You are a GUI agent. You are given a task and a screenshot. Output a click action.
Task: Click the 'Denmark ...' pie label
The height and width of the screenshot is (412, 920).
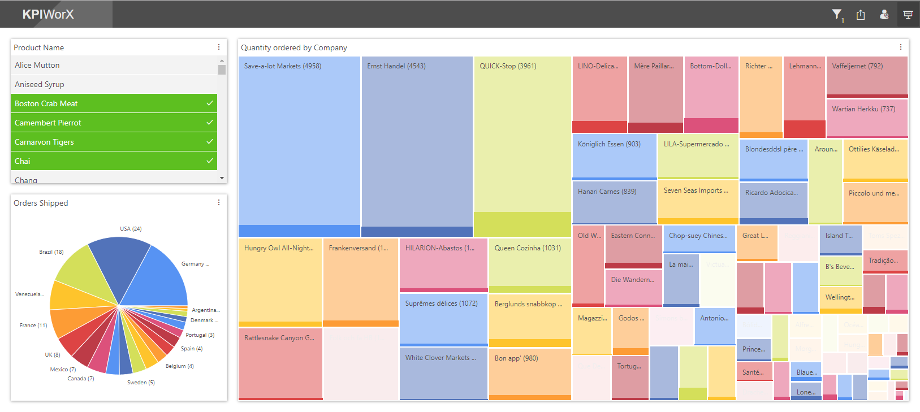(x=205, y=320)
